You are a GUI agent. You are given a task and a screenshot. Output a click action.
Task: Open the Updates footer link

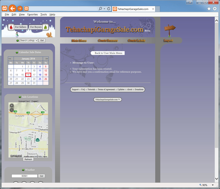click(x=121, y=89)
